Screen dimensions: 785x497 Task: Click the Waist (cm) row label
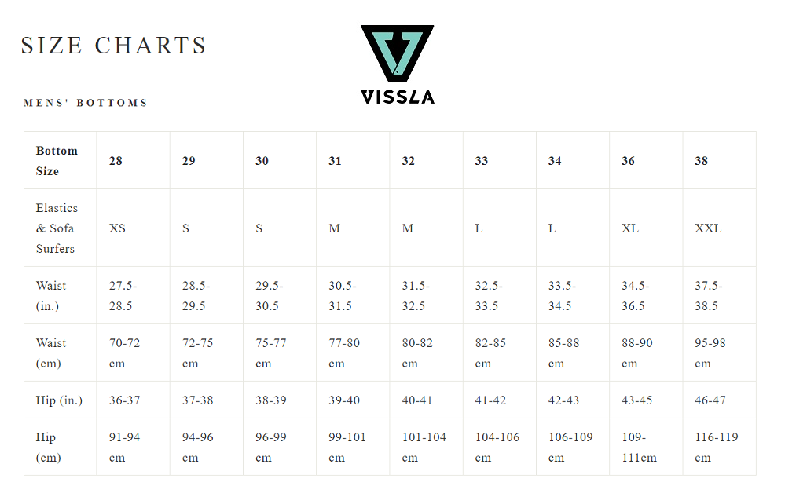coord(51,353)
